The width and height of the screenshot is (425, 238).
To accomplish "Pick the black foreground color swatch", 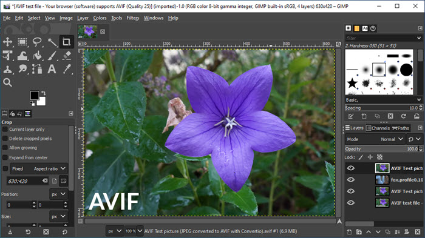I will 35,95.
